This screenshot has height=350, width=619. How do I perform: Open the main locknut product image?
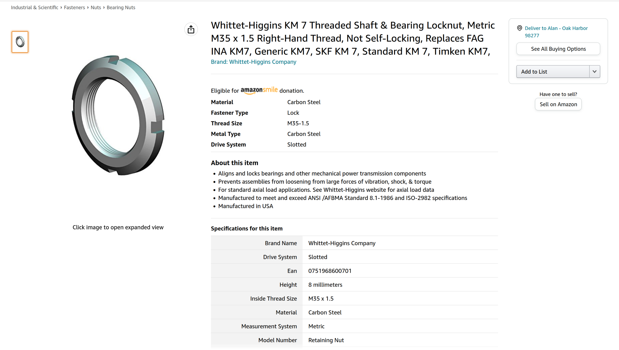(118, 115)
